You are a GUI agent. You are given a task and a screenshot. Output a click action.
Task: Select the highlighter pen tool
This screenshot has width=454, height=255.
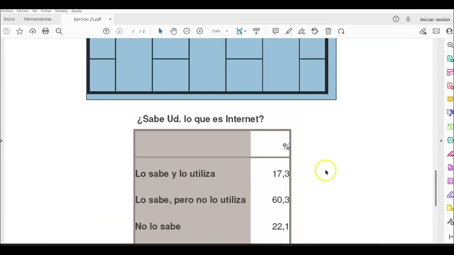(x=289, y=31)
